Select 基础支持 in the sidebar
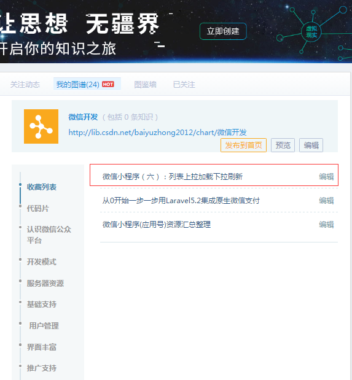Viewport: 352px width, 380px height. (42, 304)
